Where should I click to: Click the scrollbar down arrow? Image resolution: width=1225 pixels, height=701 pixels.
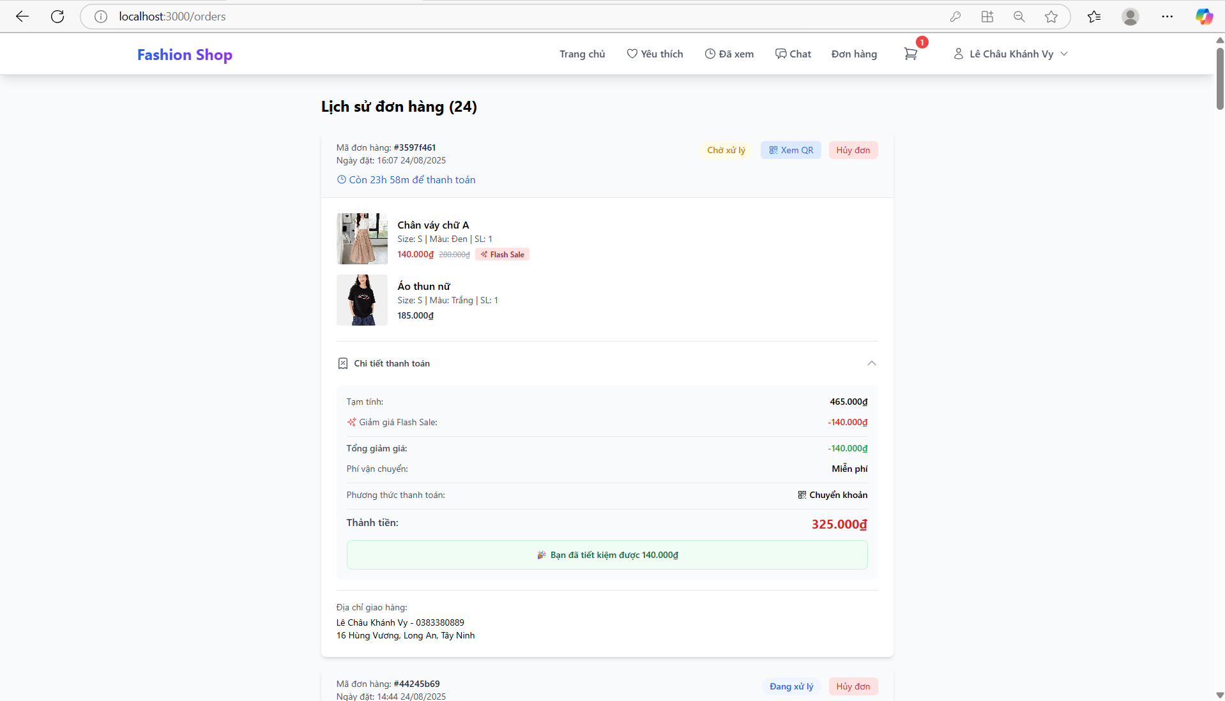(1219, 695)
